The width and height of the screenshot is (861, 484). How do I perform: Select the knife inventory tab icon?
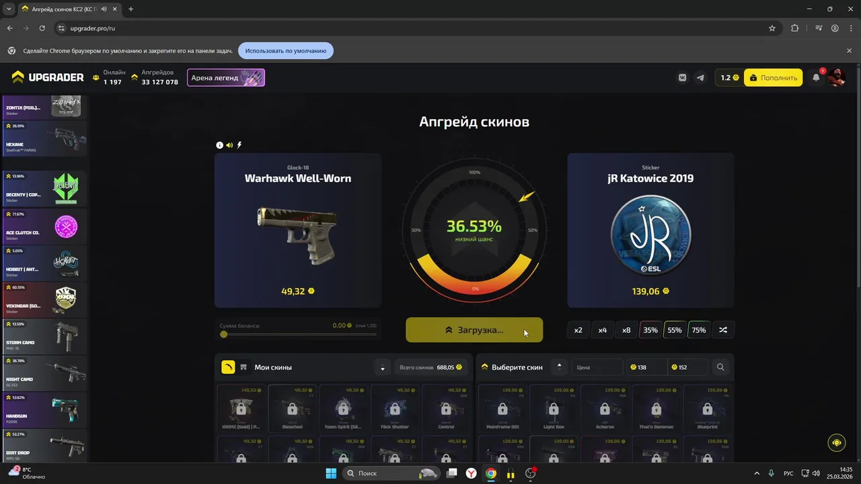pos(228,367)
